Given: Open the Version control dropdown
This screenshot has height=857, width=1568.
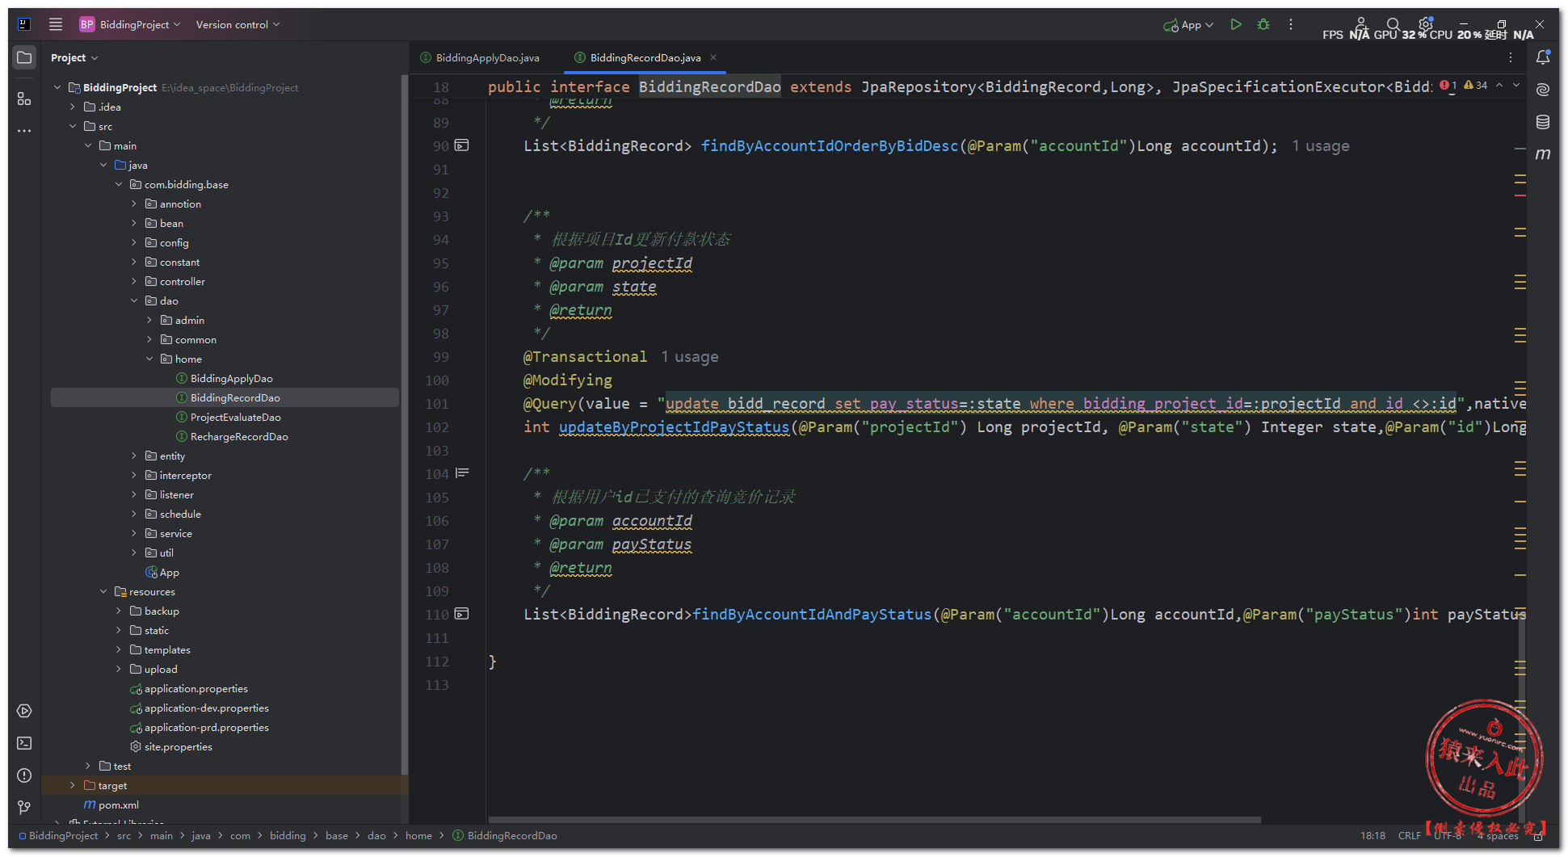Looking at the screenshot, I should pyautogui.click(x=238, y=25).
